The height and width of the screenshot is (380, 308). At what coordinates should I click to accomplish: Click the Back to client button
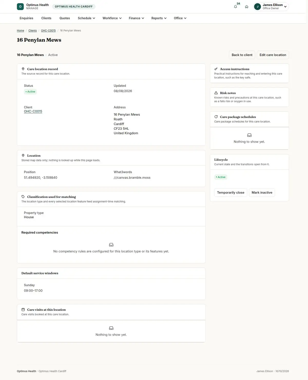coord(242,55)
